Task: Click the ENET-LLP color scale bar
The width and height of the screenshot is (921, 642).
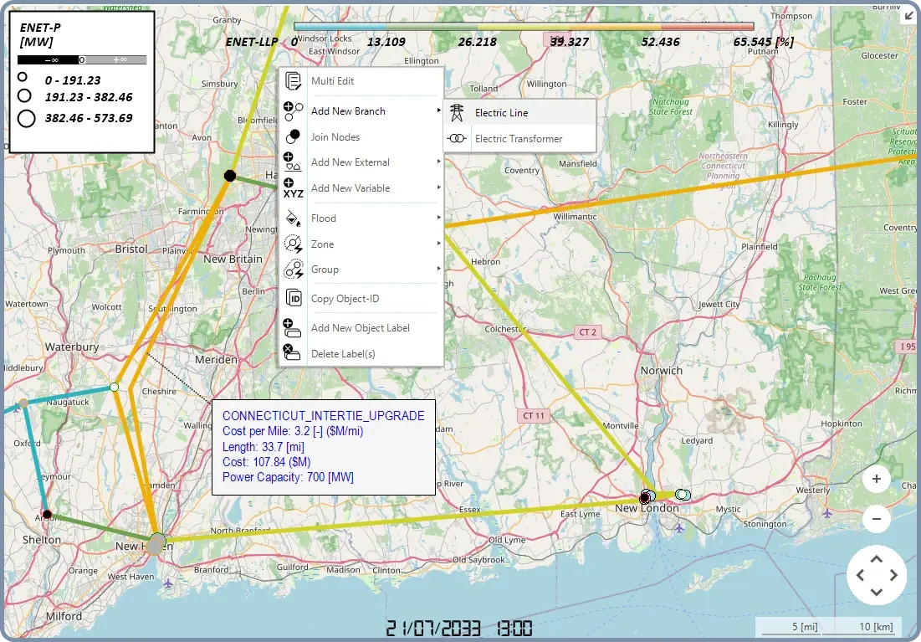Action: 524,27
